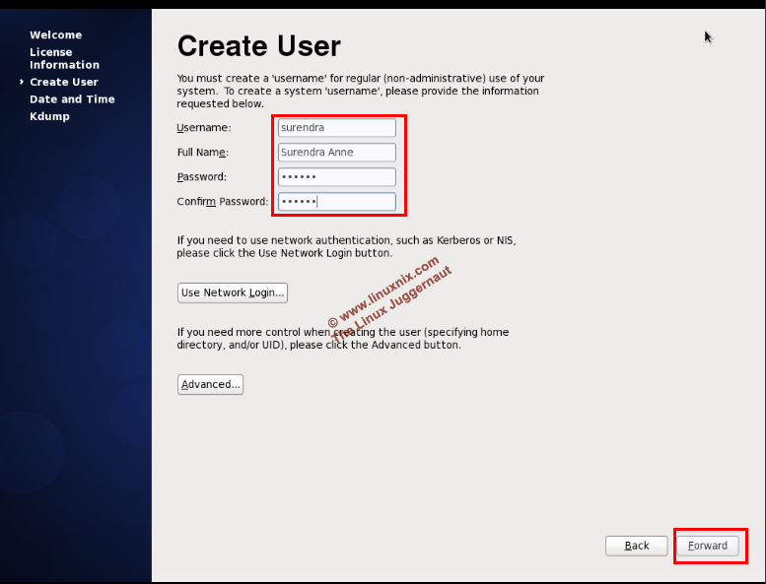
Task: Click the Full Name label
Action: click(202, 153)
